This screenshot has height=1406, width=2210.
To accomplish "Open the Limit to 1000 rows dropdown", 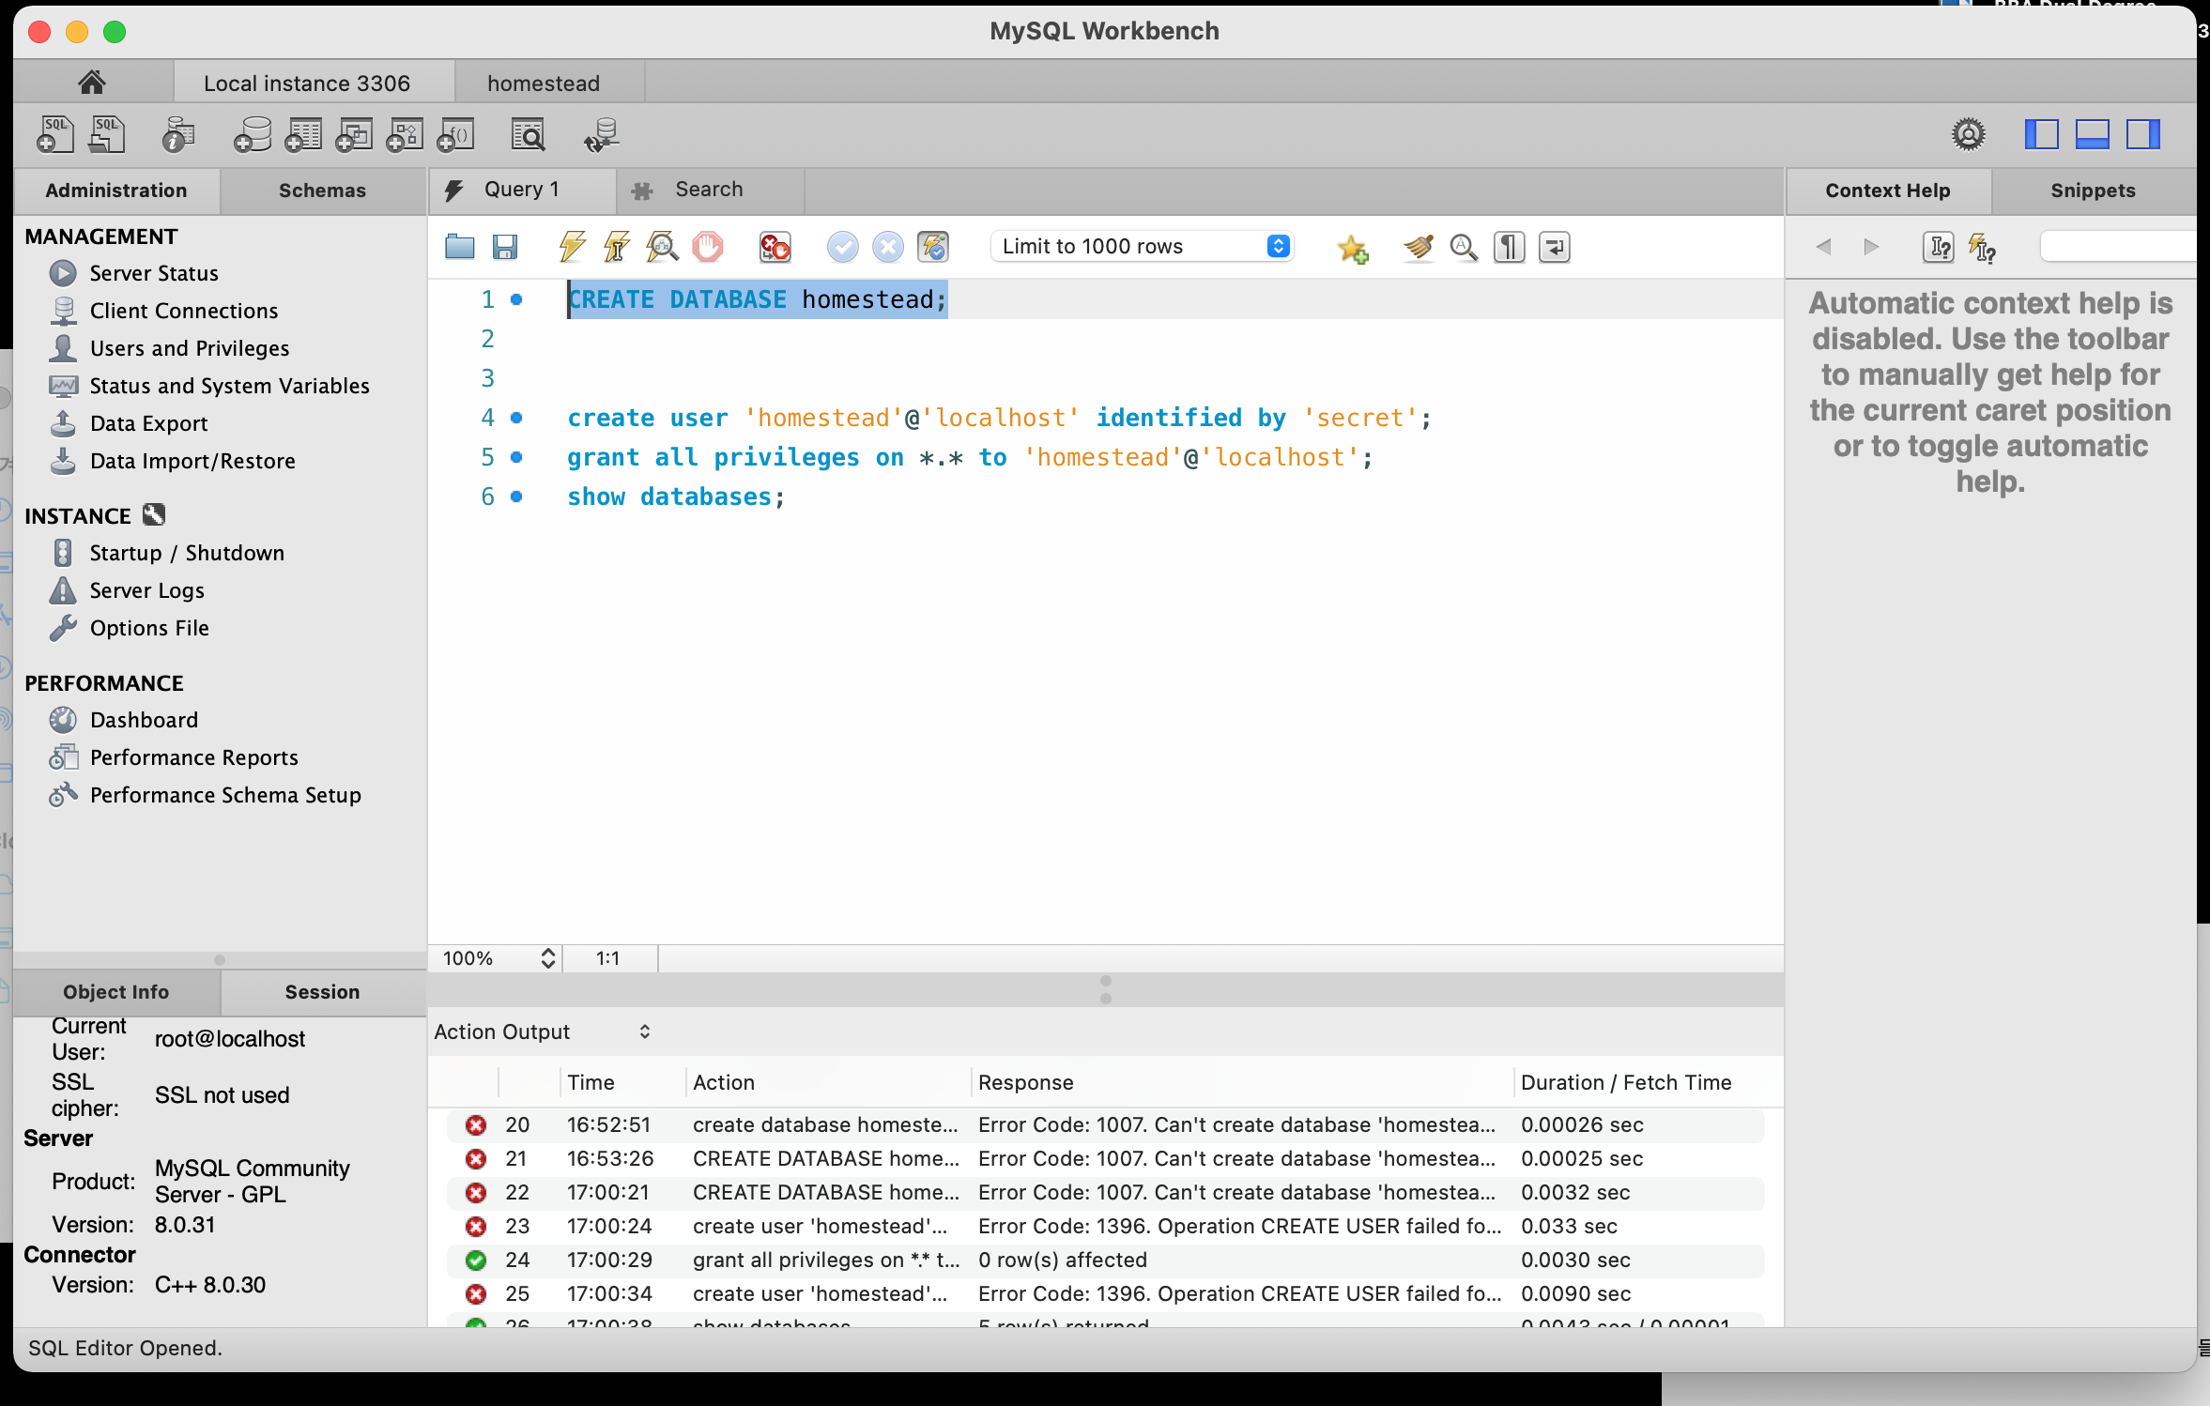I will click(x=1143, y=247).
